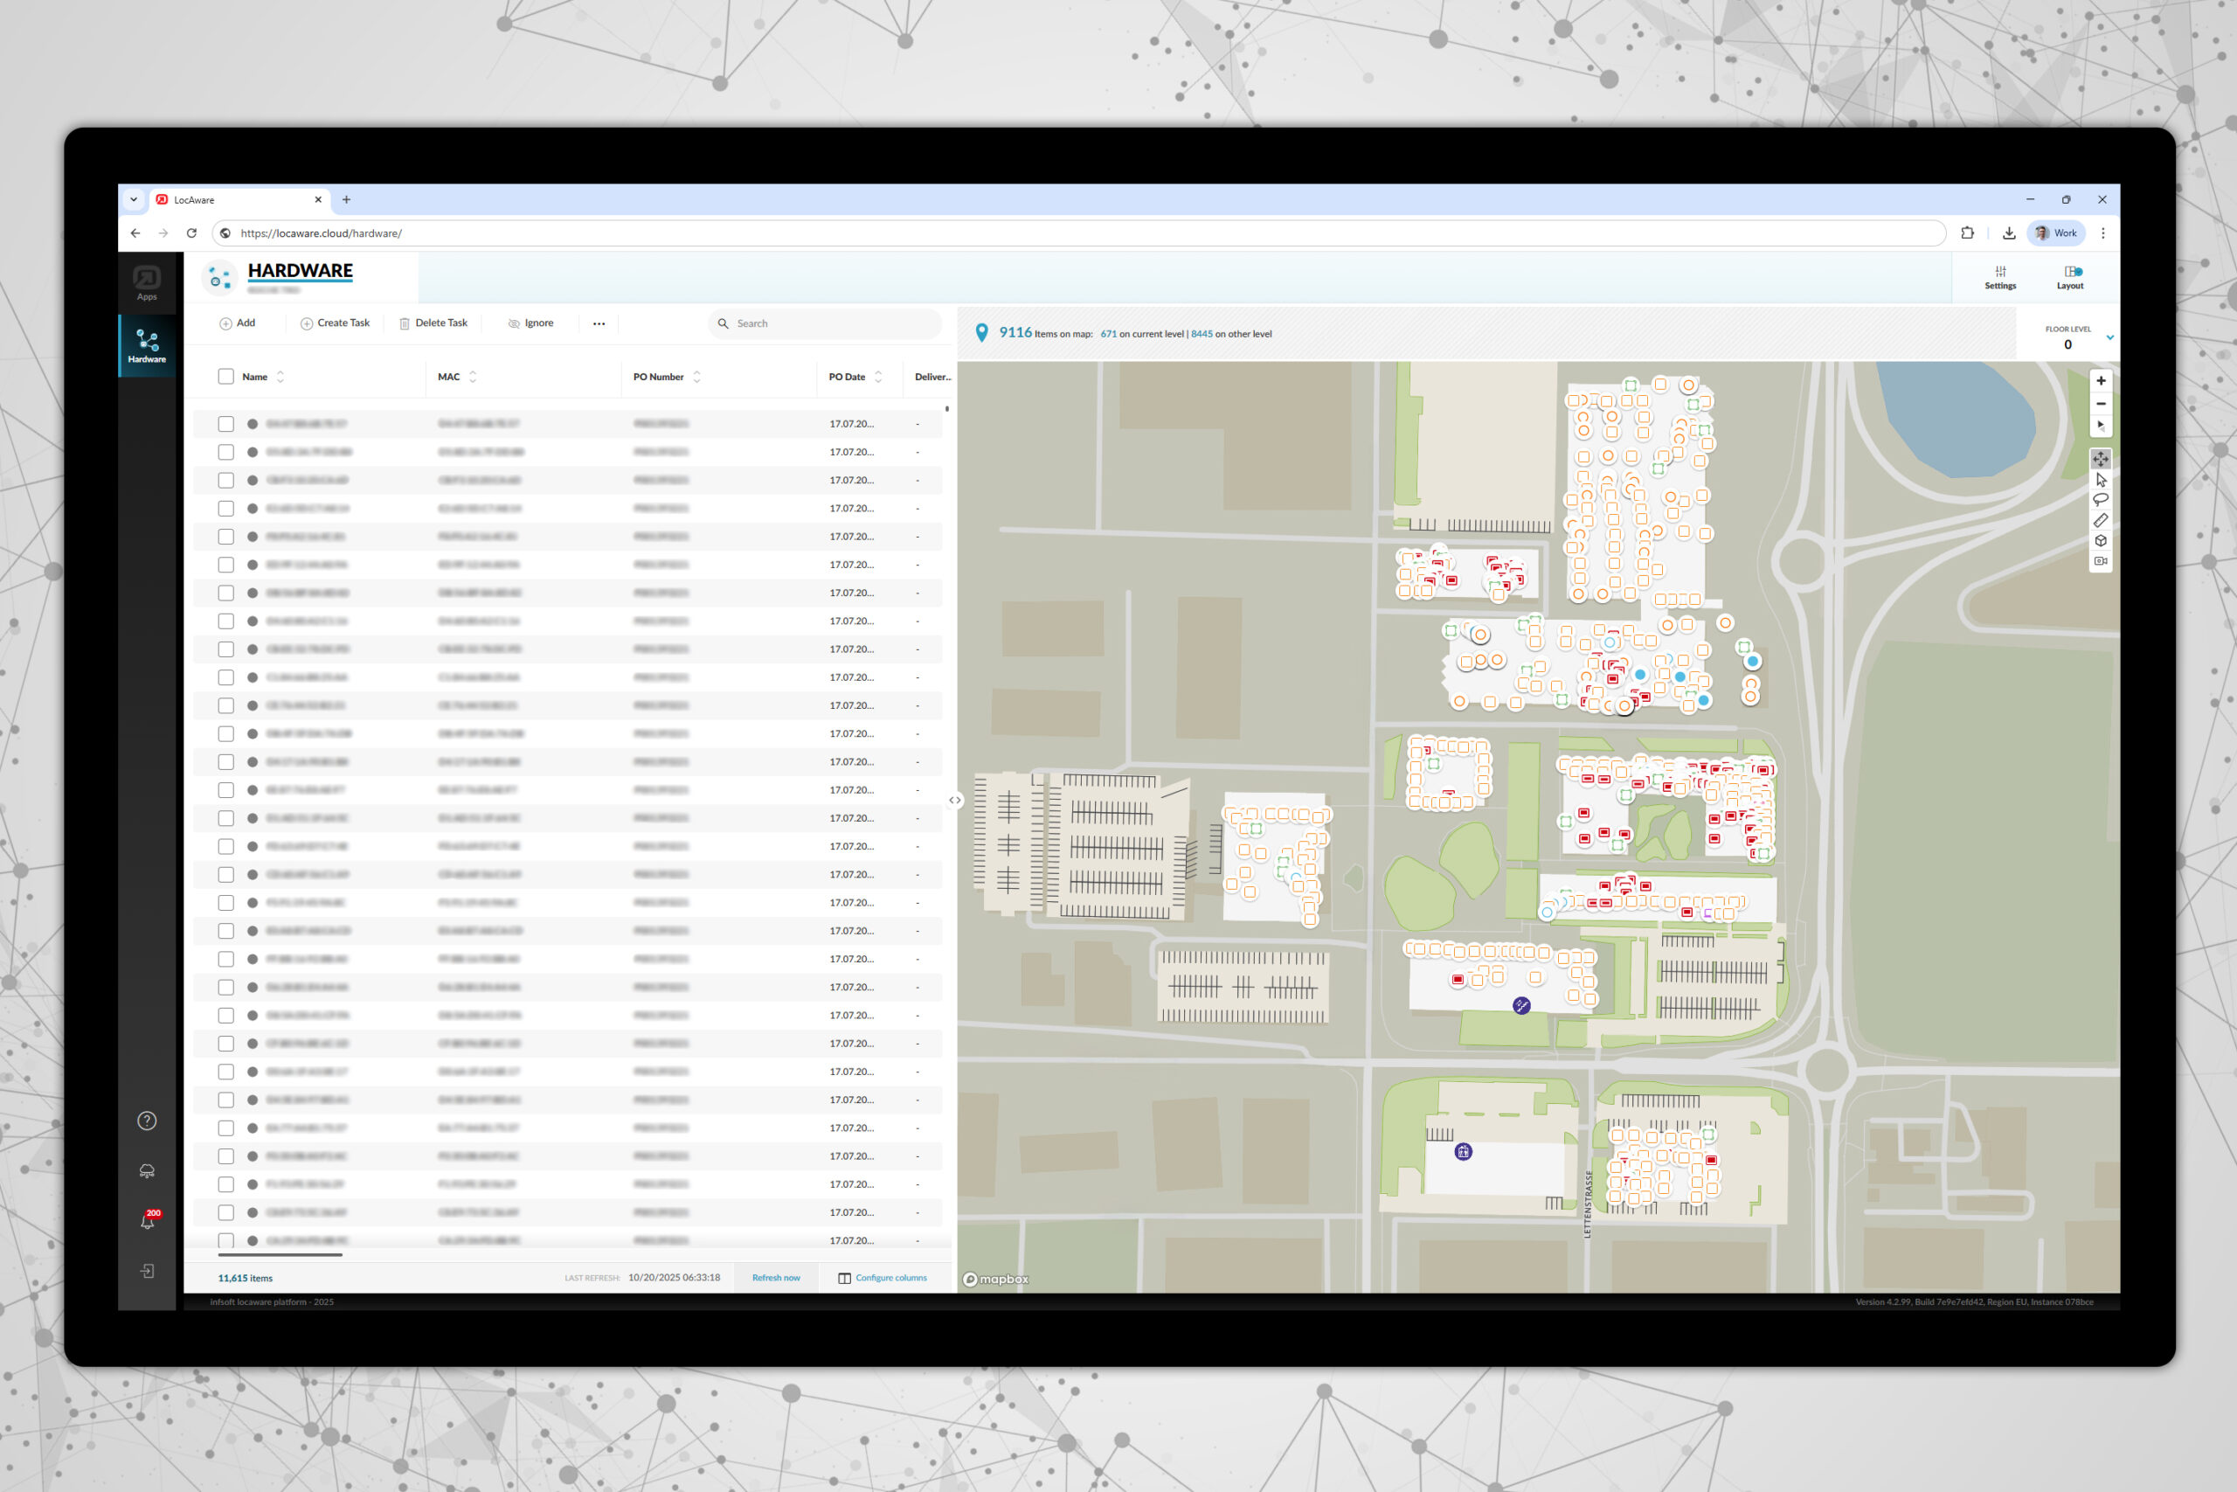Image resolution: width=2237 pixels, height=1492 pixels.
Task: Collapse the panel splitter between list and map
Action: (954, 801)
